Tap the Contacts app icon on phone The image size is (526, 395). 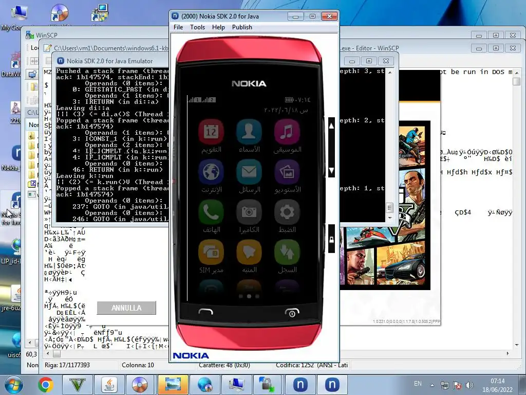pos(249,131)
